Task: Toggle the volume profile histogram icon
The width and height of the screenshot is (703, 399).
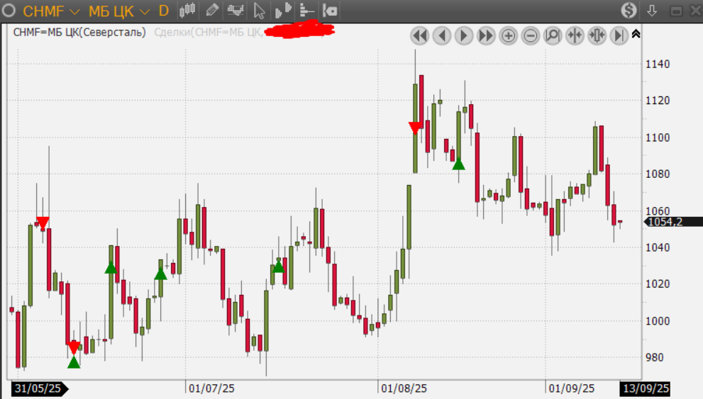Action: [283, 11]
